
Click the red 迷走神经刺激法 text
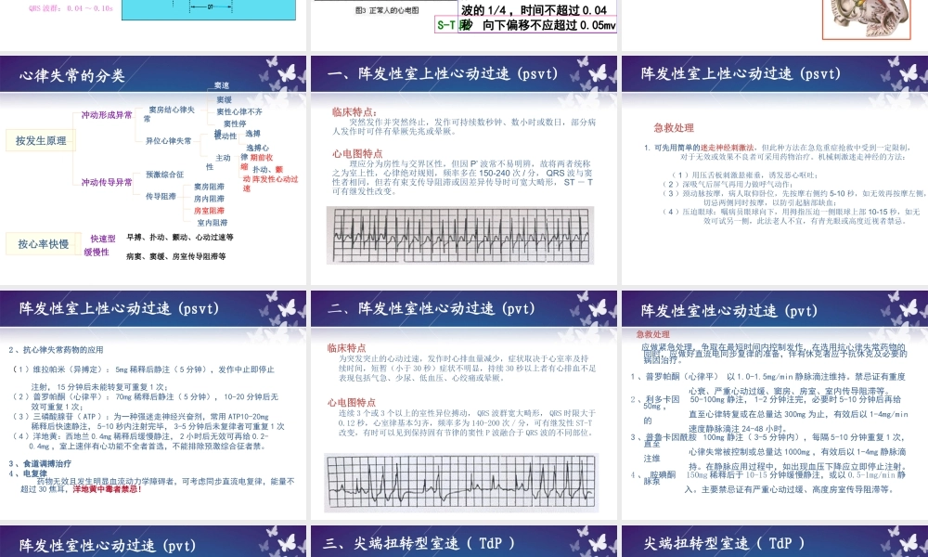[728, 148]
